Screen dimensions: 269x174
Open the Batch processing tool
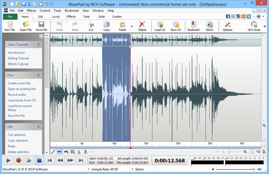[x=209, y=26]
